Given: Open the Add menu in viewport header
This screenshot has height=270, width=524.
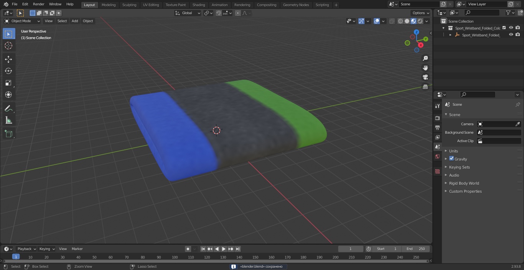Looking at the screenshot, I should [75, 21].
